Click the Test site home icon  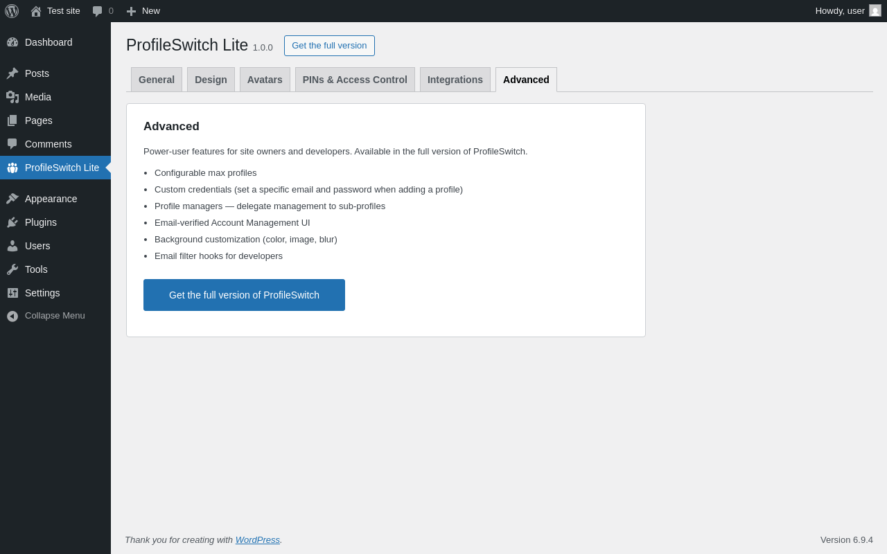(36, 11)
